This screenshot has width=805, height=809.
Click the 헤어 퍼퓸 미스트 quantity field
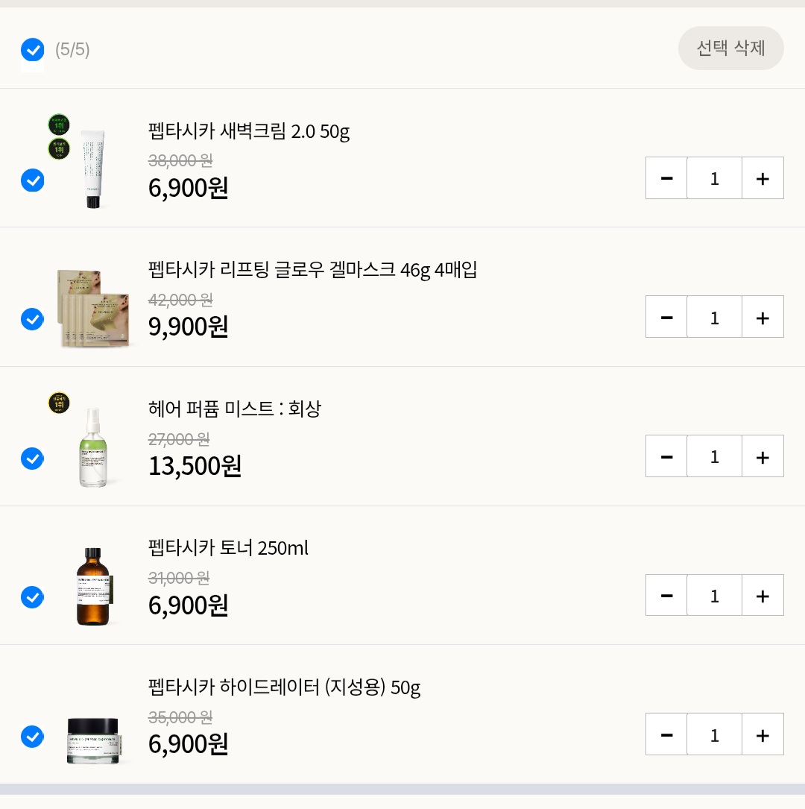pos(714,456)
